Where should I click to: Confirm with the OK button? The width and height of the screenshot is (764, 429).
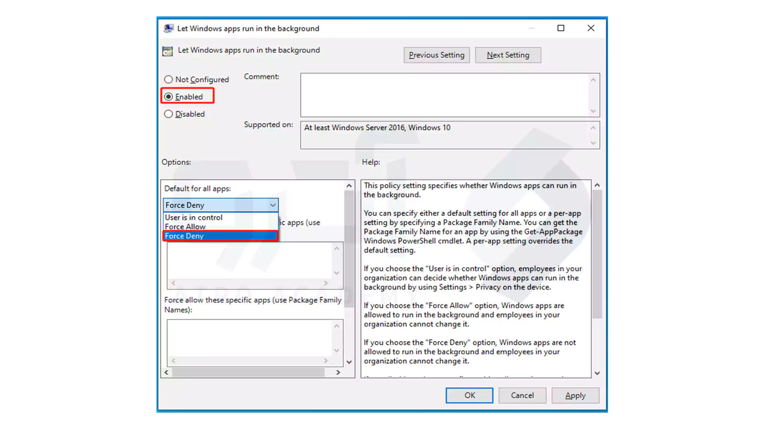click(470, 395)
